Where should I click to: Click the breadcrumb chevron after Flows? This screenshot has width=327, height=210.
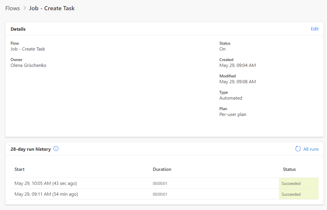click(x=25, y=8)
